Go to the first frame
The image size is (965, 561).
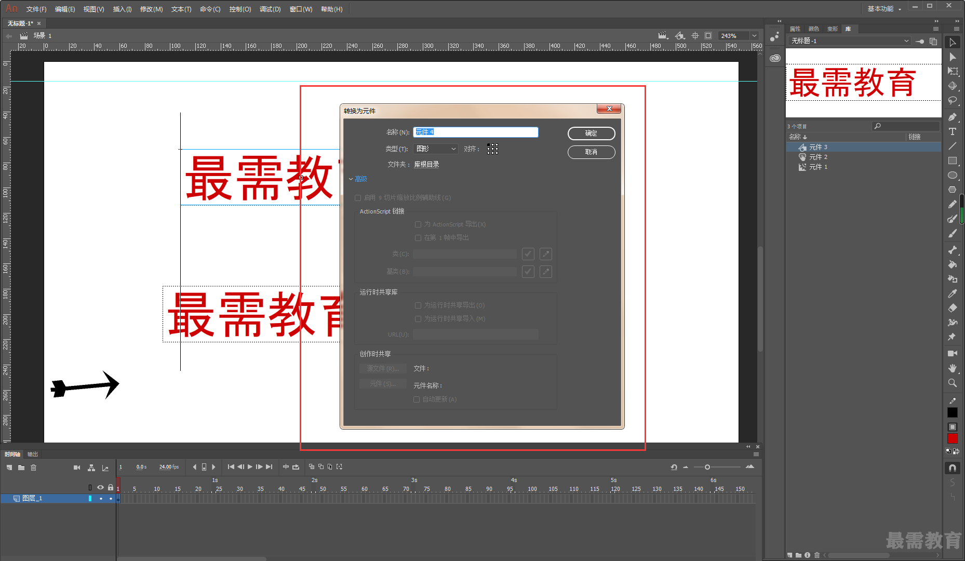231,466
